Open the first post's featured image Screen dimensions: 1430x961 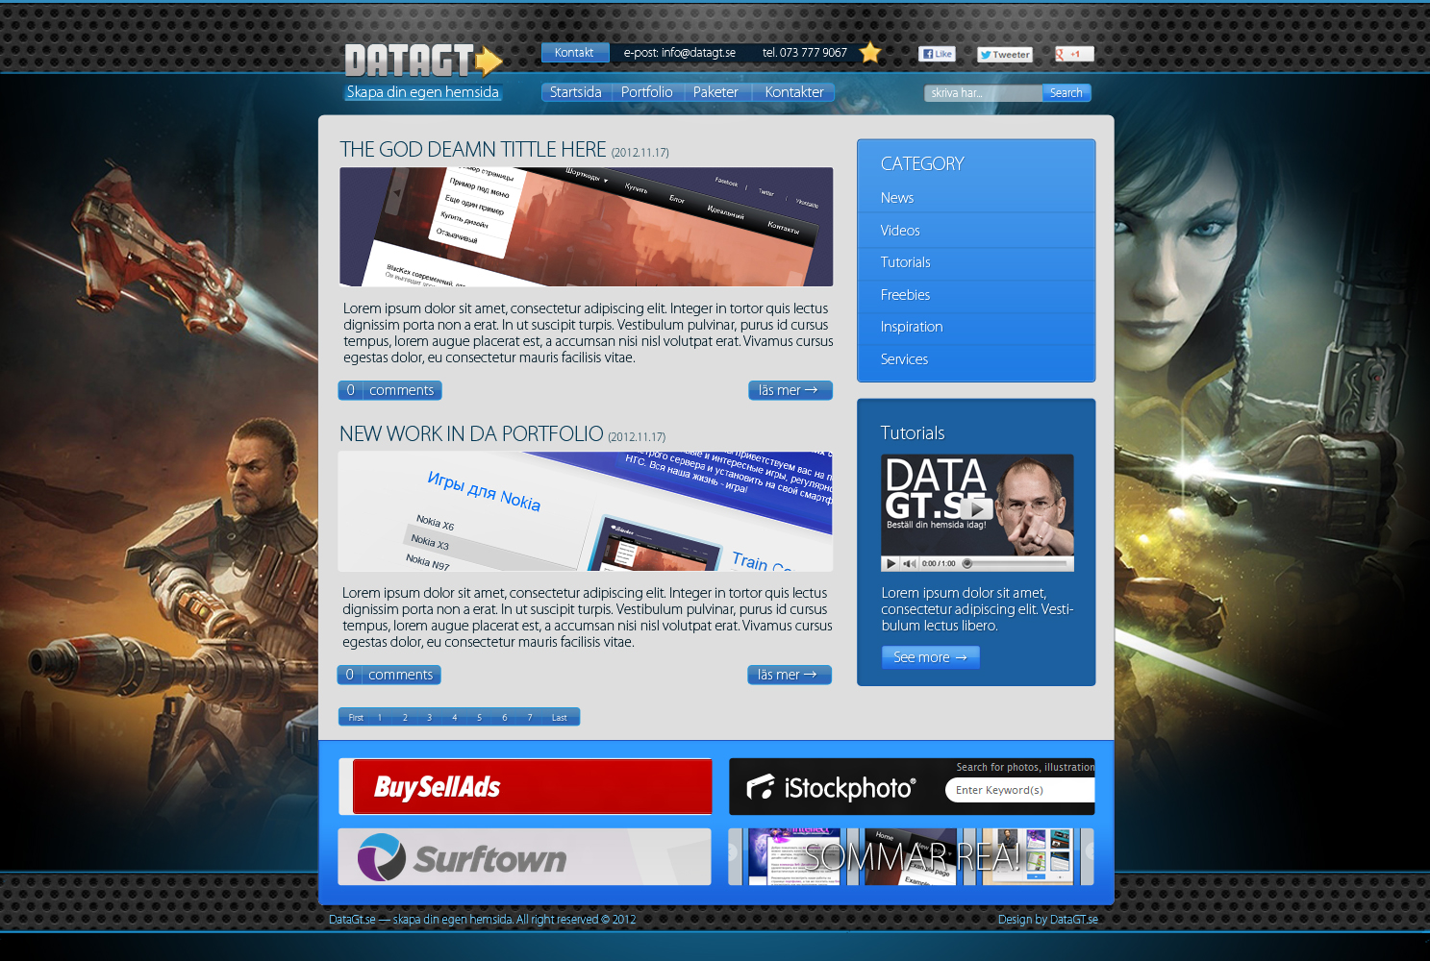587,227
